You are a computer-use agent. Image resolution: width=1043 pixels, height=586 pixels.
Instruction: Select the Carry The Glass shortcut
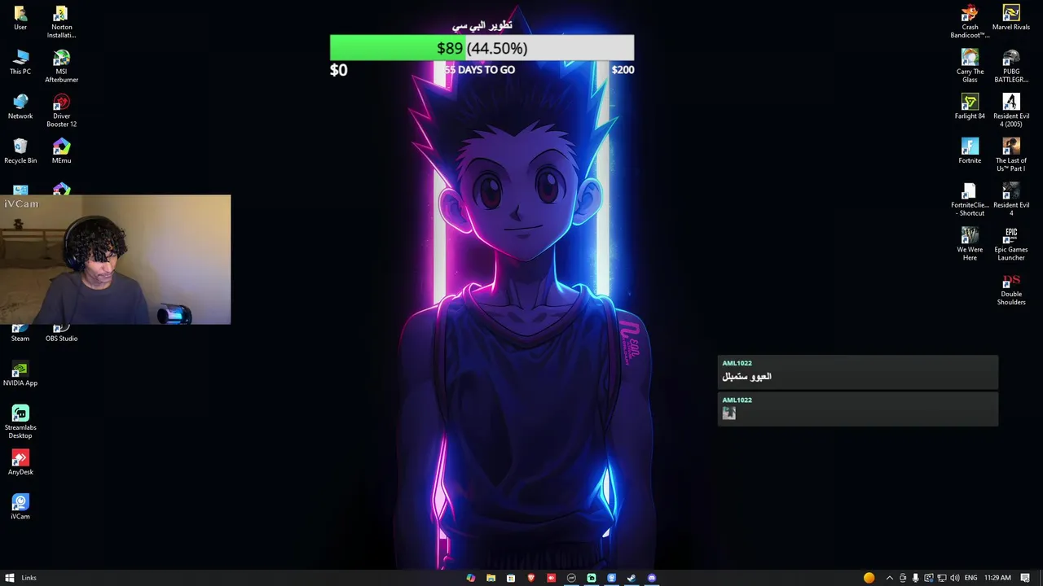point(970,67)
